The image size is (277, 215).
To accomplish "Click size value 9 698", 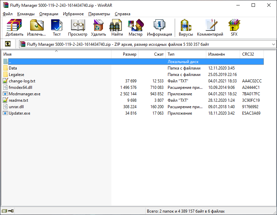I will point(132,100).
